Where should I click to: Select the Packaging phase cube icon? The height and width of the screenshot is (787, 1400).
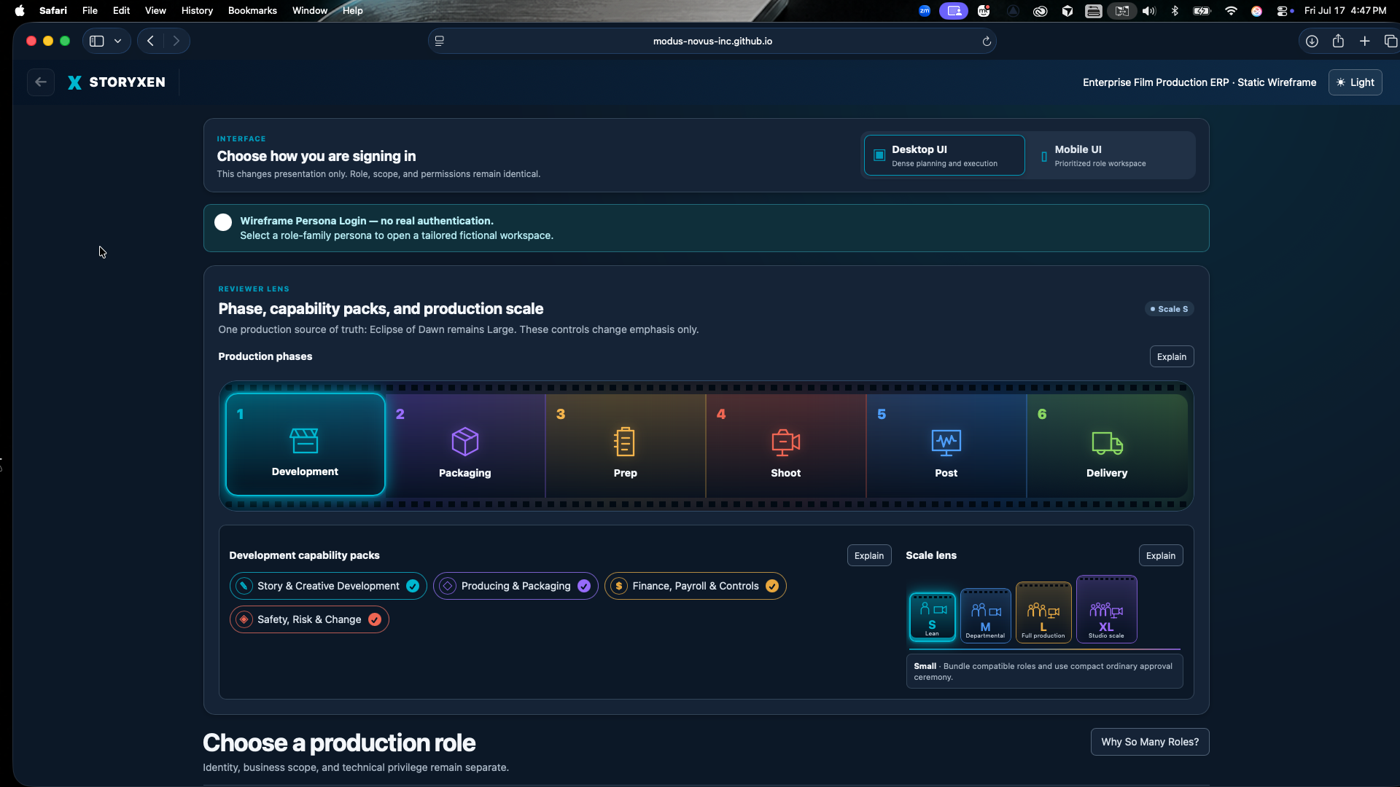[464, 442]
